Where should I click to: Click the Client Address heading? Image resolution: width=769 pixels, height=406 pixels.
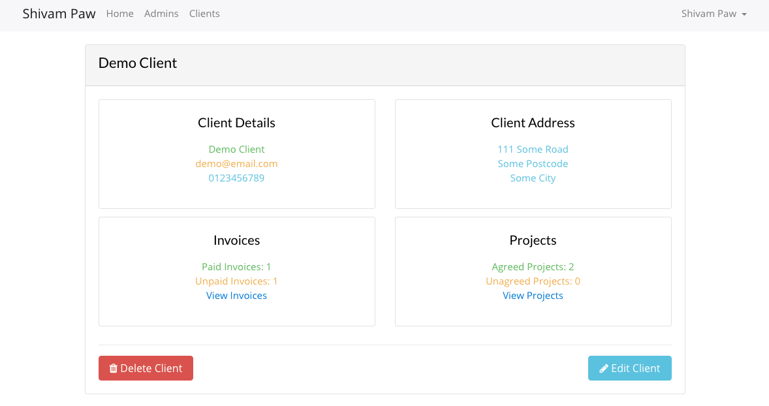[533, 123]
